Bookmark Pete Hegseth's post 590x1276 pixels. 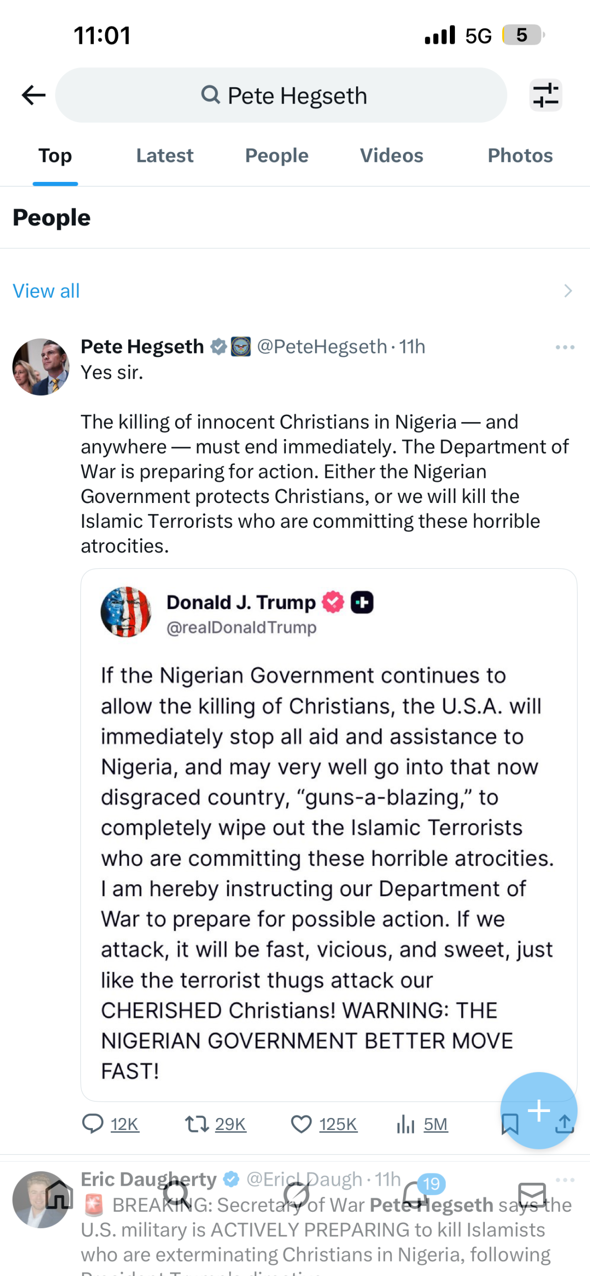tap(510, 1125)
